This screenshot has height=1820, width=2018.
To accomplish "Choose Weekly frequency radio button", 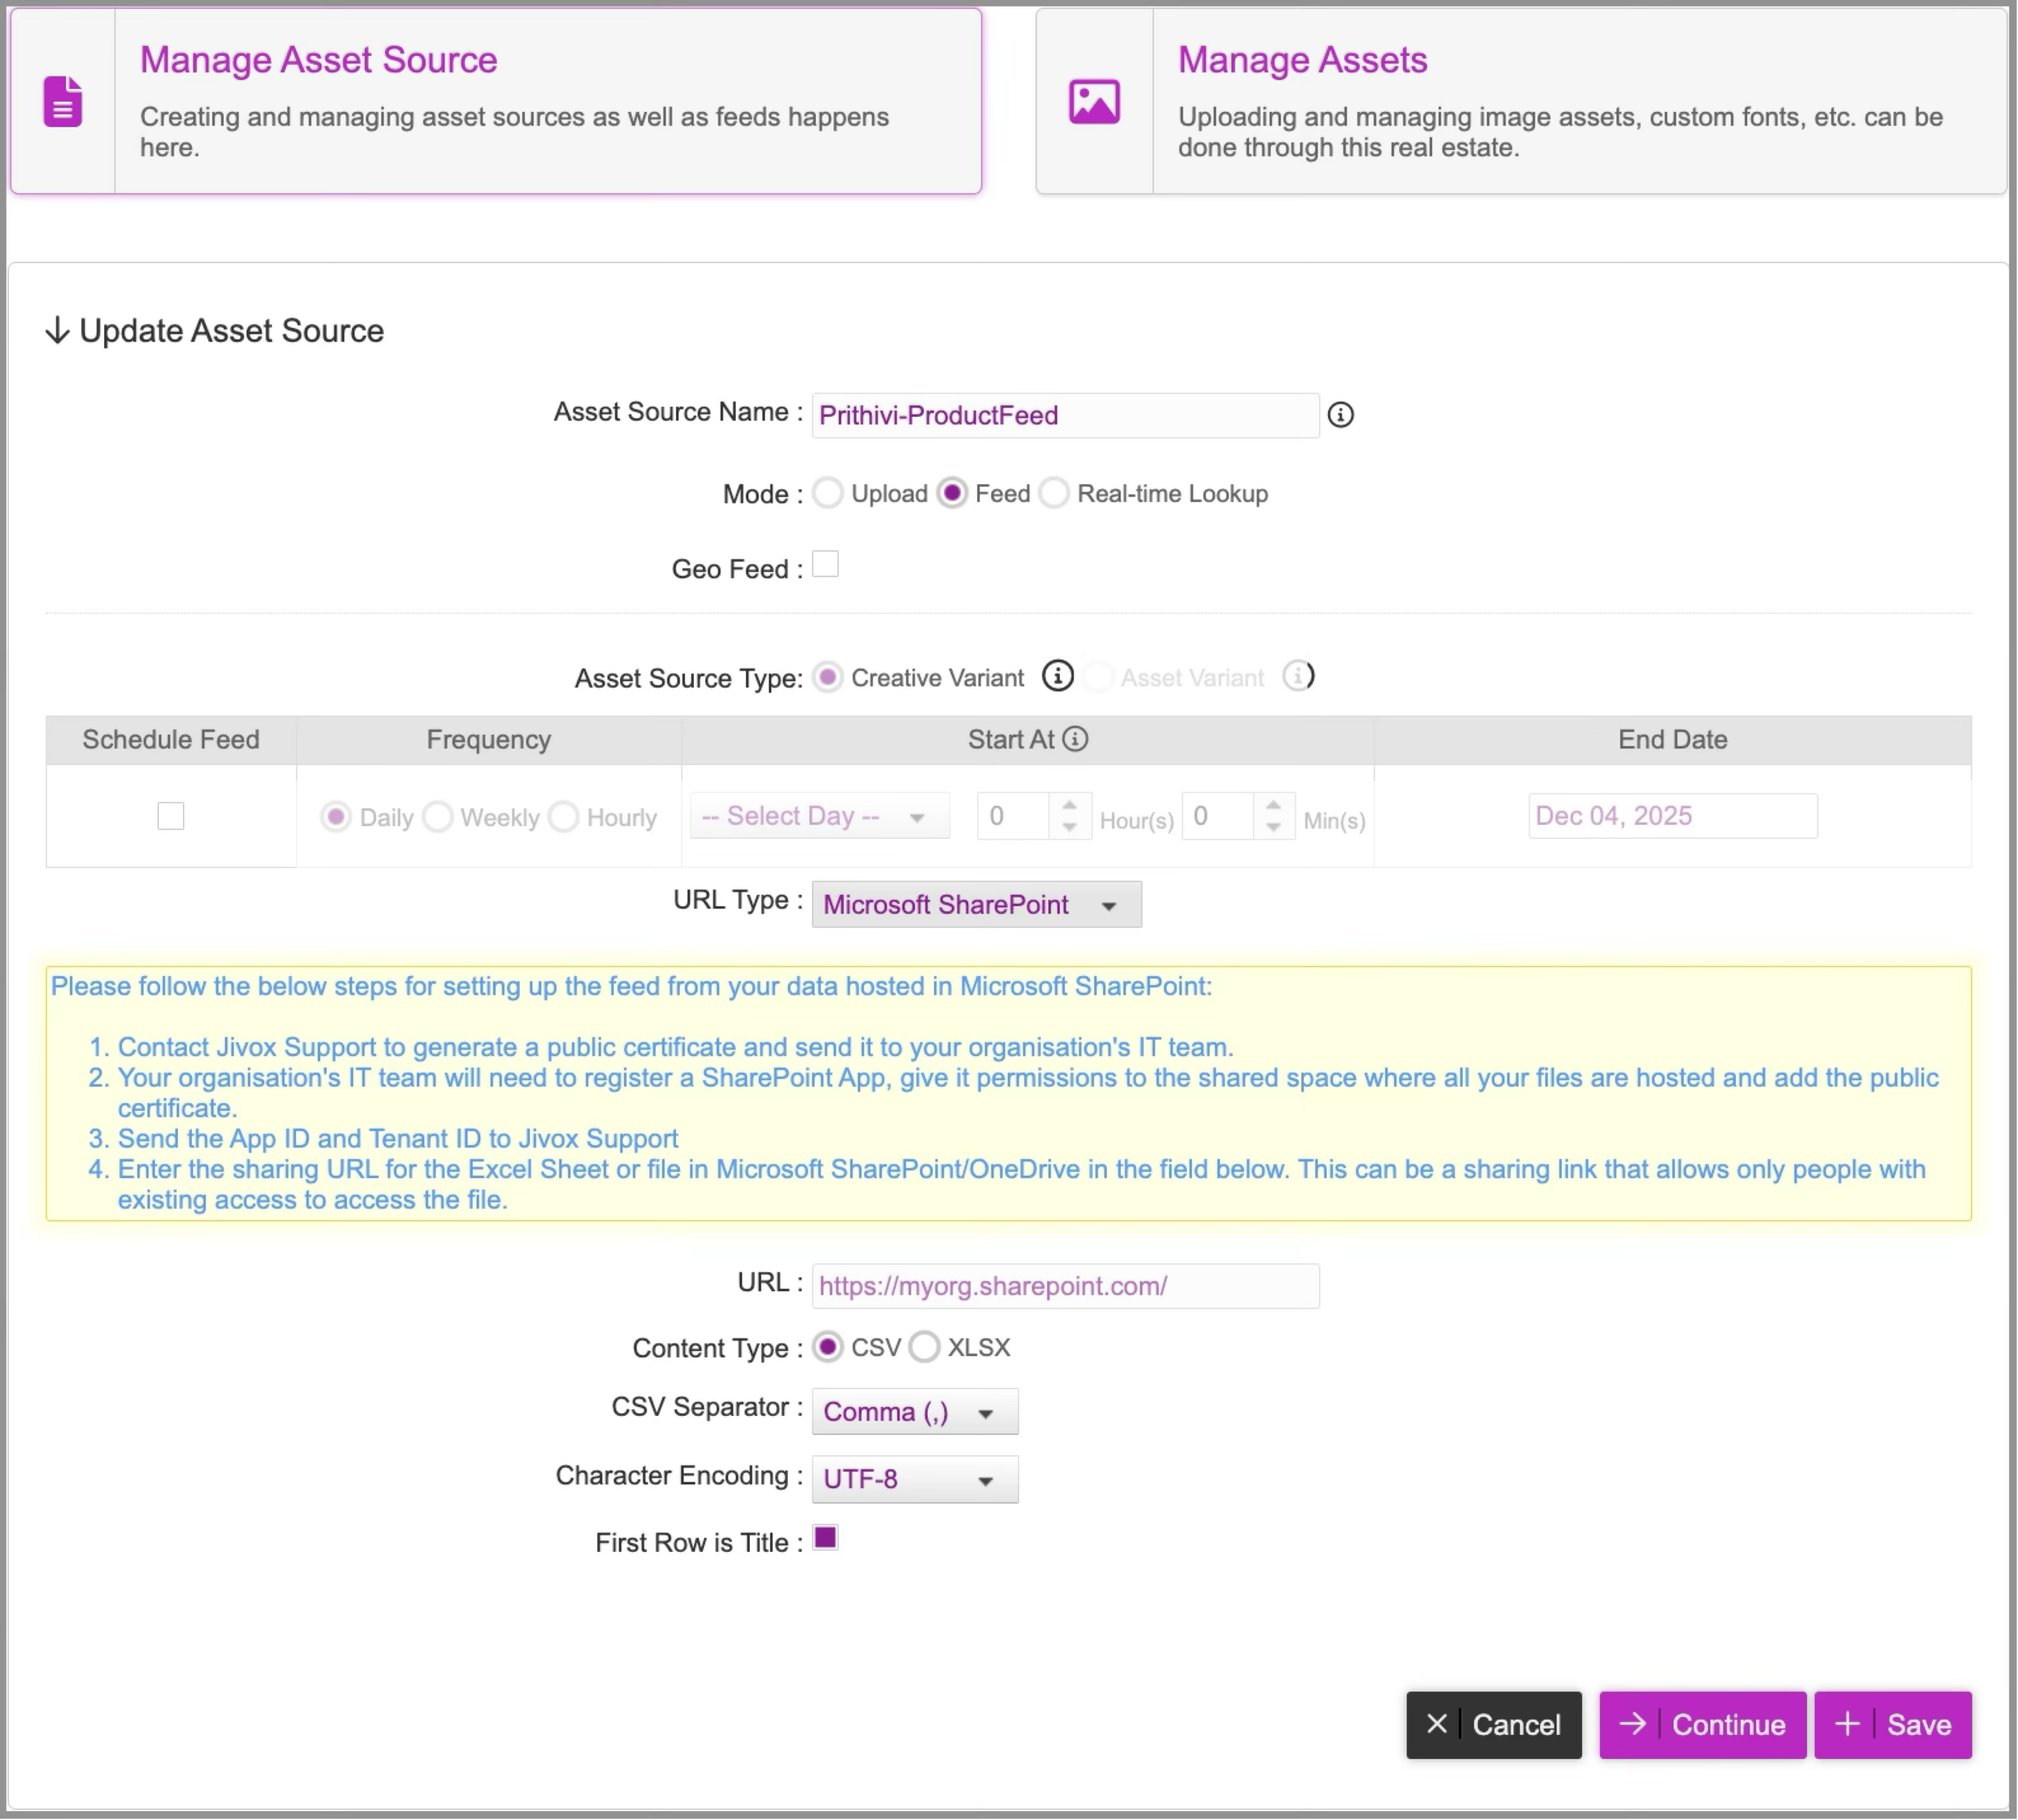I will [x=438, y=817].
